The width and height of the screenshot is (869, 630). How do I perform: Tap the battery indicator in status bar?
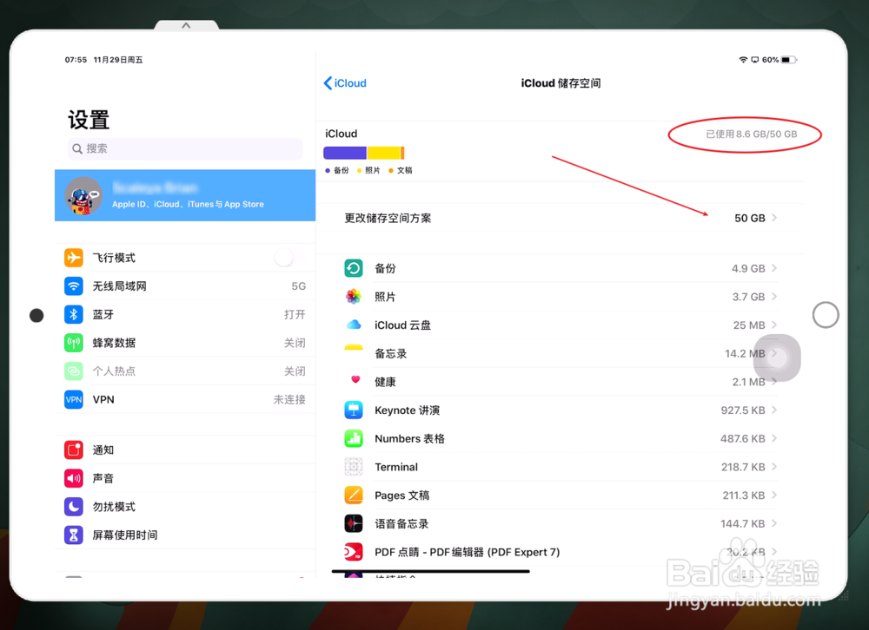[789, 60]
